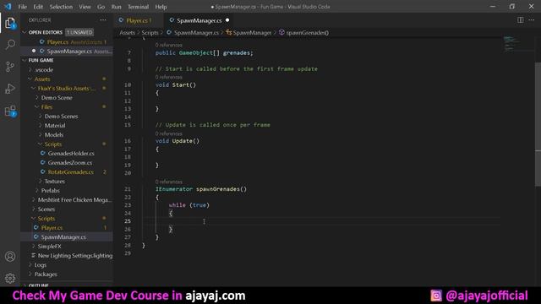Open the Help menu
This screenshot has height=304, width=541.
coord(161,7)
